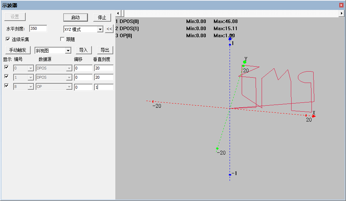Click the -1 tick on blue Z axis
The image size is (346, 201).
230,175
